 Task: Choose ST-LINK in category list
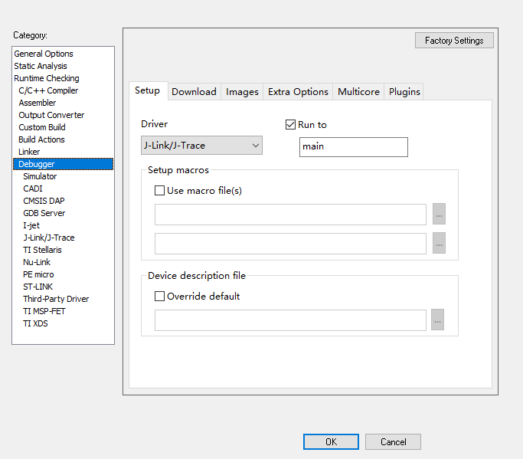(38, 287)
